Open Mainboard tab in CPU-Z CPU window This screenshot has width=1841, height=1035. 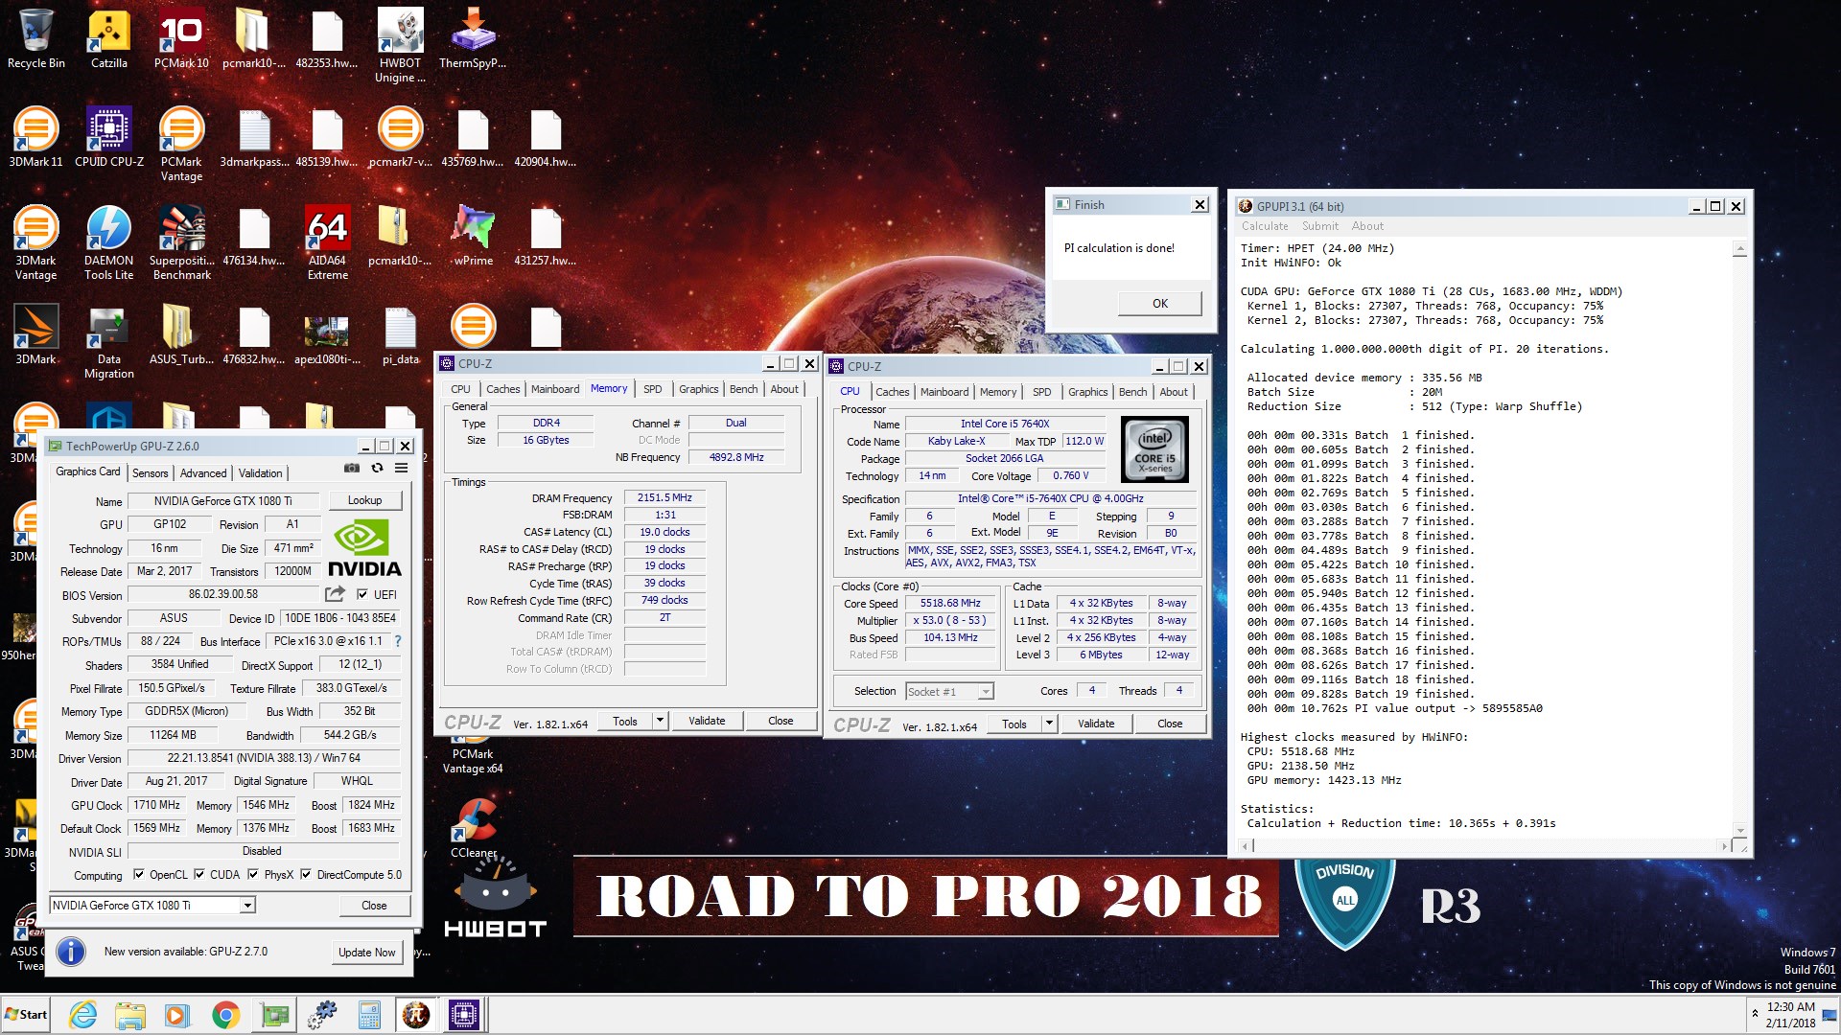click(944, 392)
